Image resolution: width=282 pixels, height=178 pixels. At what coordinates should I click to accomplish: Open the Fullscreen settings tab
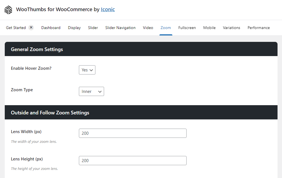[187, 28]
